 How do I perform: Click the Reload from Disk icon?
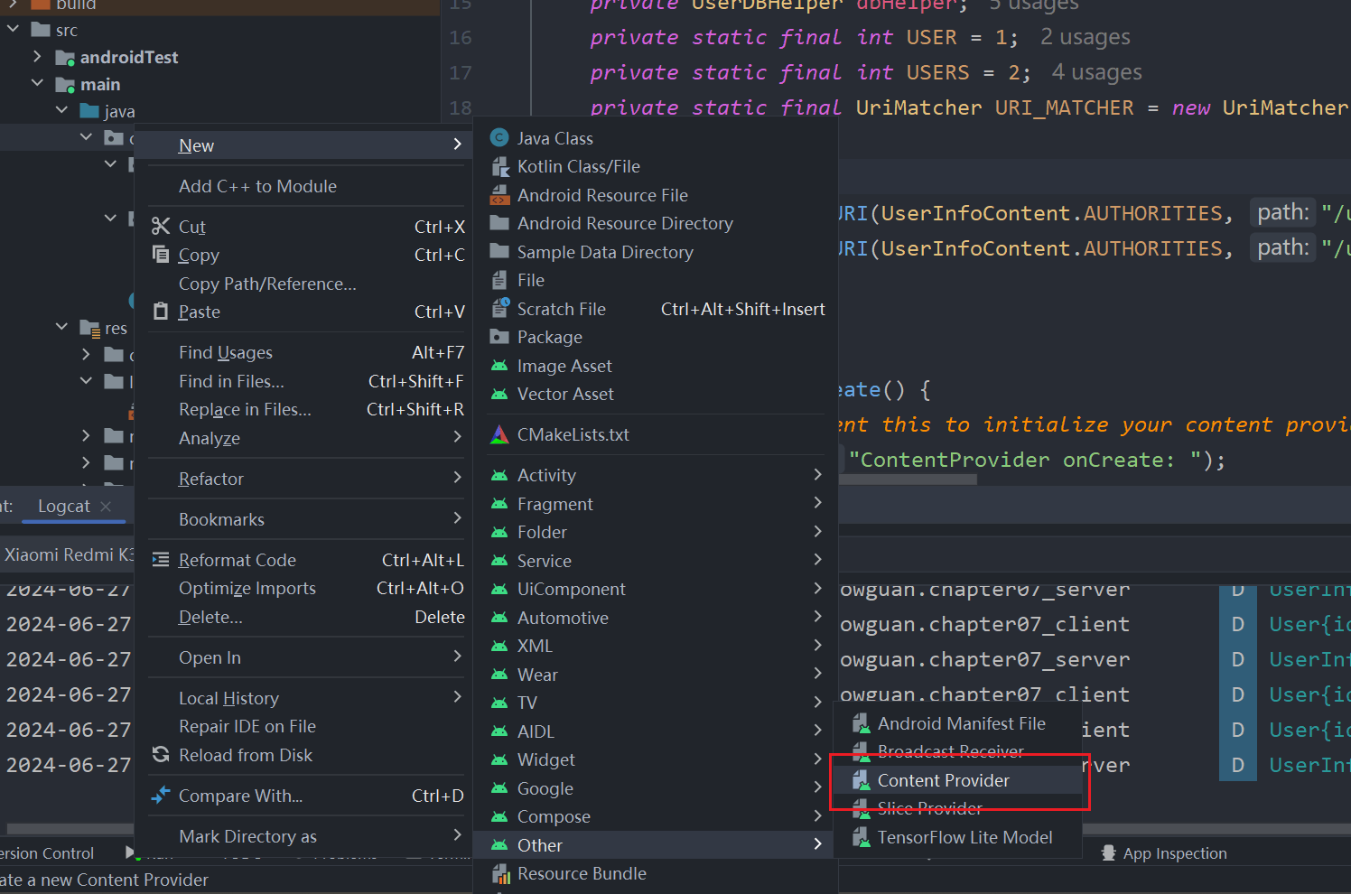point(161,754)
